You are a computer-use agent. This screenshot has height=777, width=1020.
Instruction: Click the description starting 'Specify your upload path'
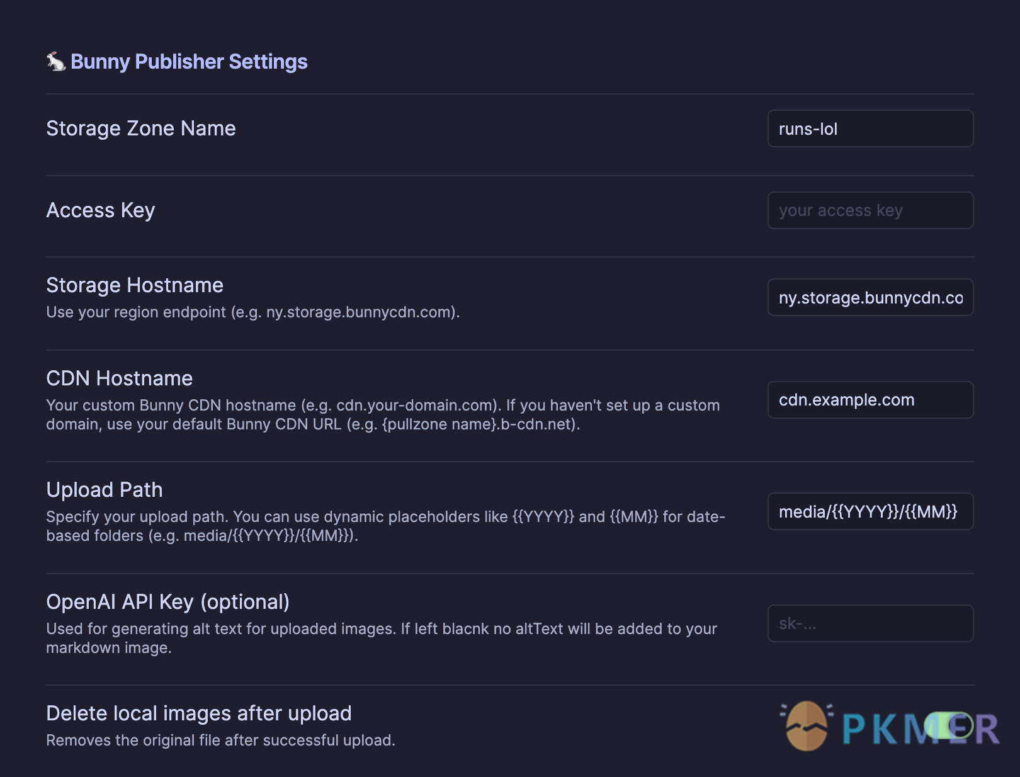click(x=386, y=526)
